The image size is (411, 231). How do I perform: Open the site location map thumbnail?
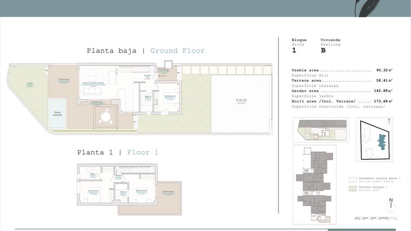click(374, 139)
